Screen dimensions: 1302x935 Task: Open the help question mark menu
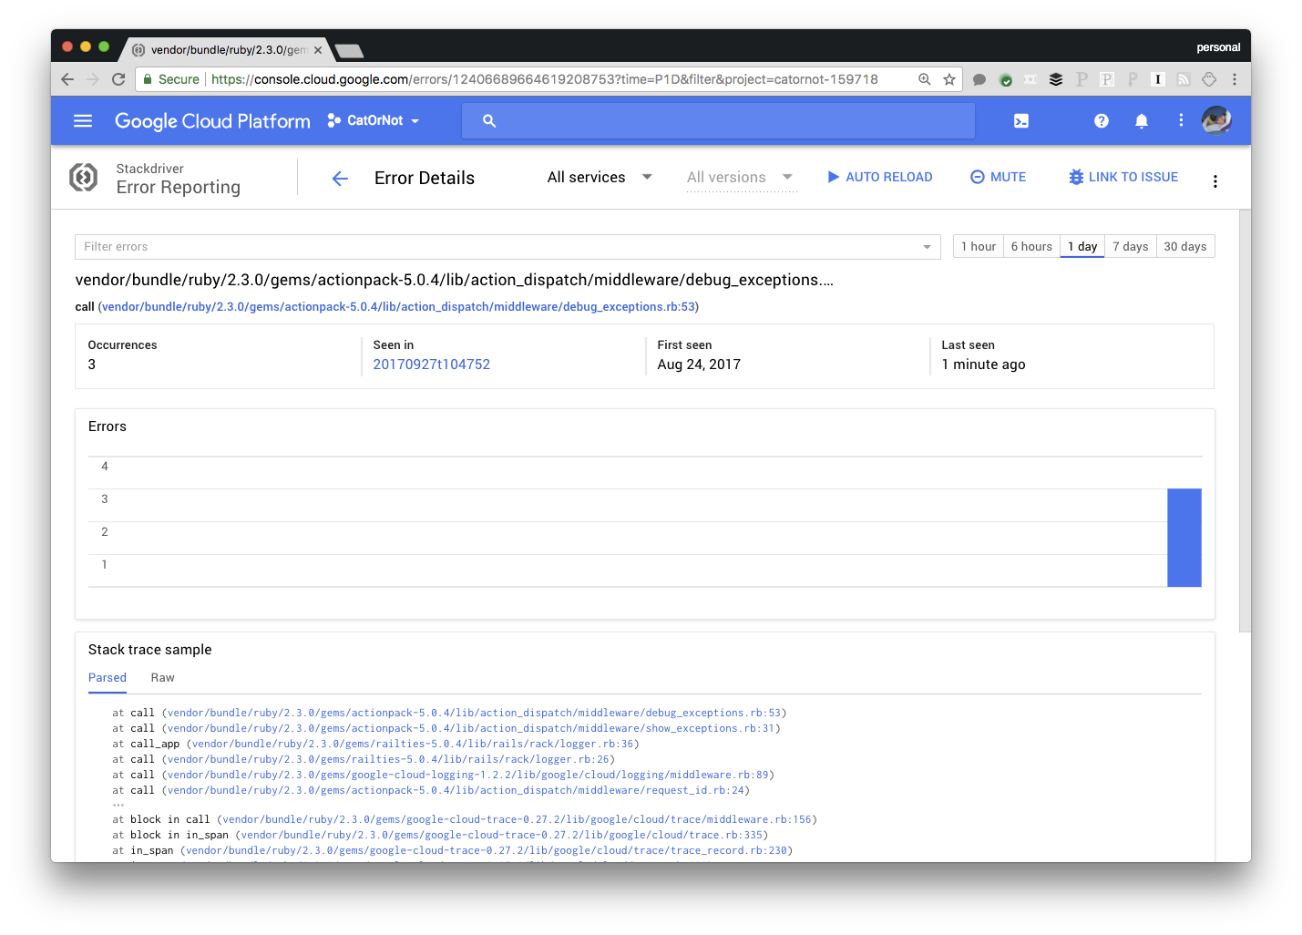pos(1102,120)
